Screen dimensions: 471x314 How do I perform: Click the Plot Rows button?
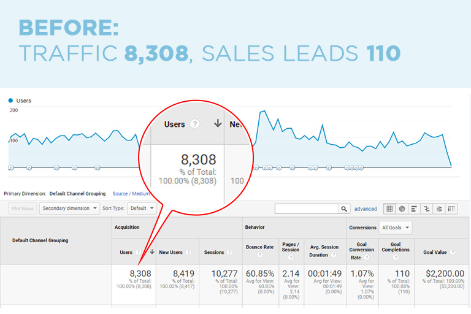22,208
